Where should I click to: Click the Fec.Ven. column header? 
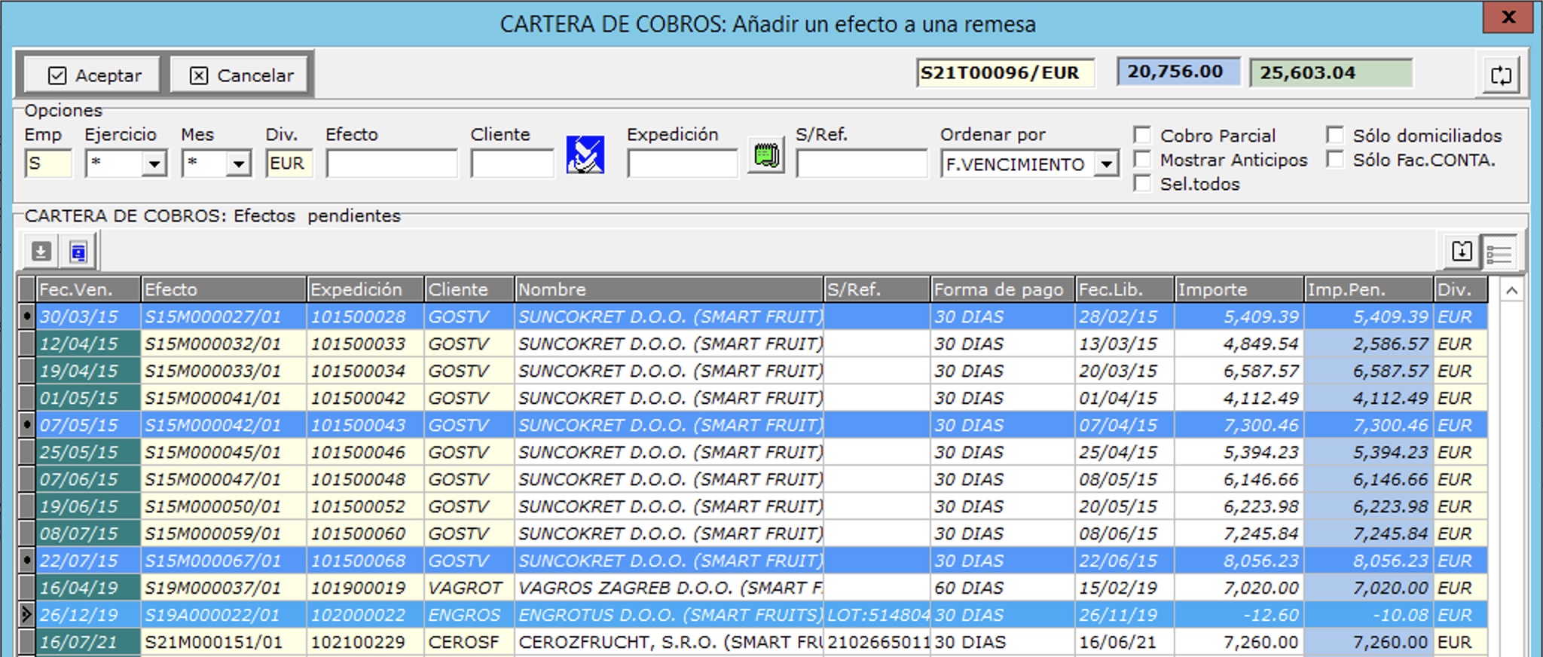click(x=87, y=289)
